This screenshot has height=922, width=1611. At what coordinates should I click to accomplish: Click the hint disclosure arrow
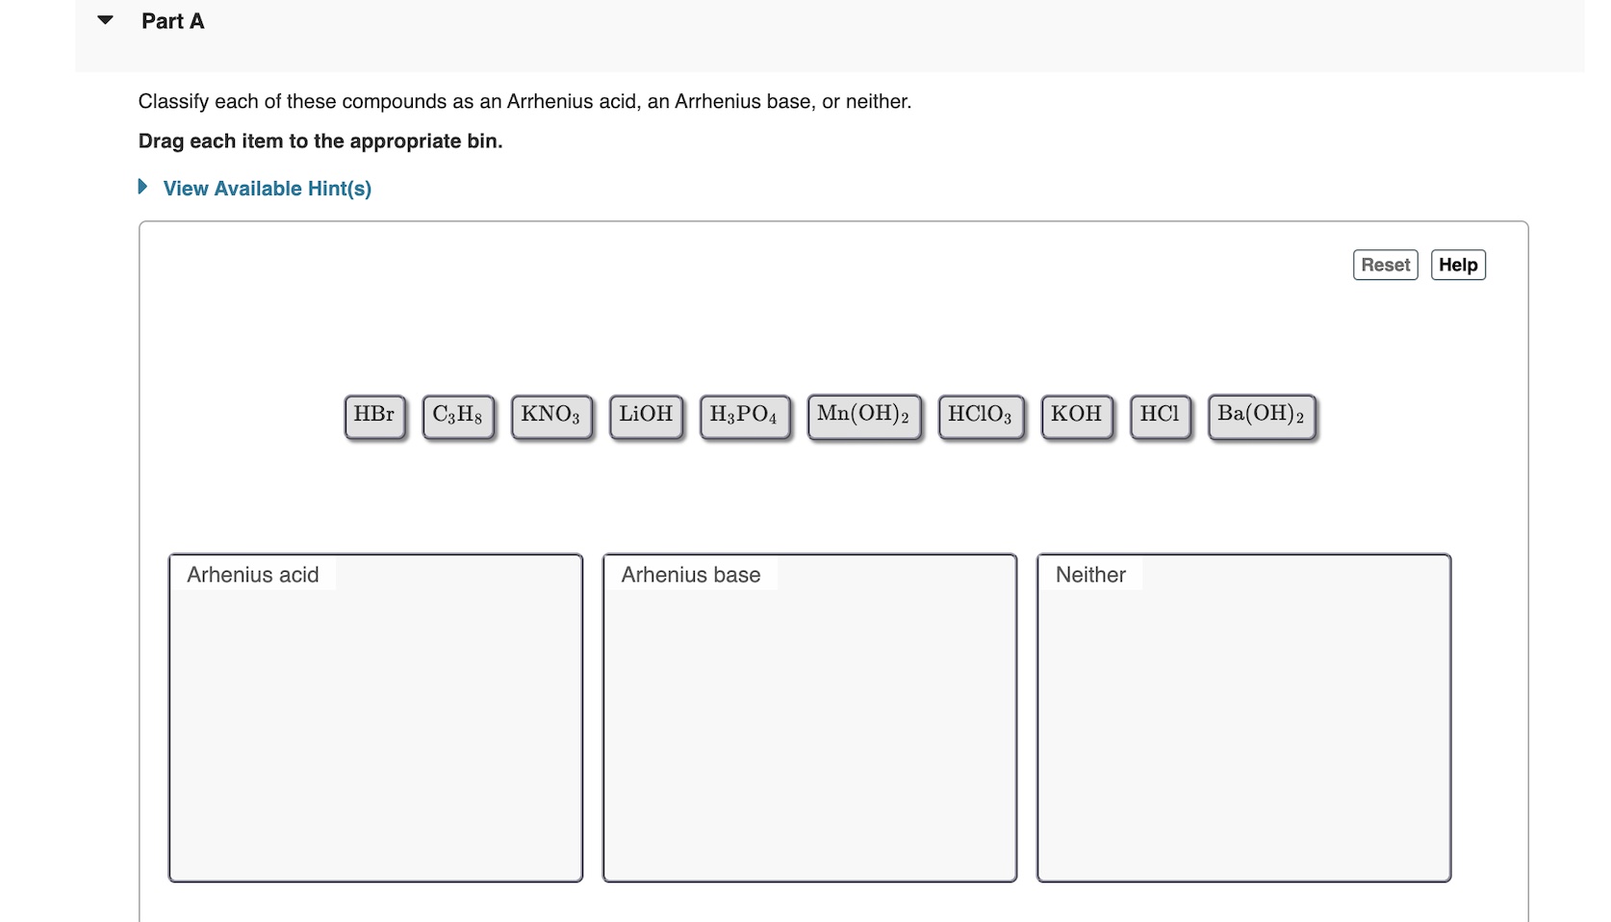click(141, 187)
